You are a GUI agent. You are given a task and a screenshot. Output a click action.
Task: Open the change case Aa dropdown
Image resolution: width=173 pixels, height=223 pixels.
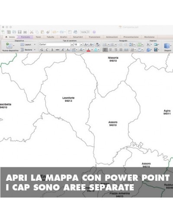coord(82,50)
